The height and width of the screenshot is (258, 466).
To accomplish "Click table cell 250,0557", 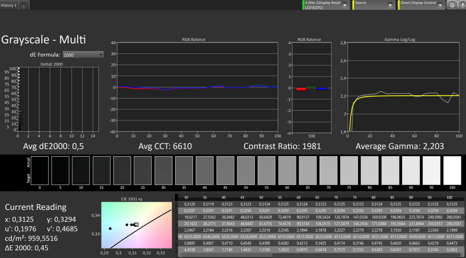I will pyautogui.click(x=435, y=224).
